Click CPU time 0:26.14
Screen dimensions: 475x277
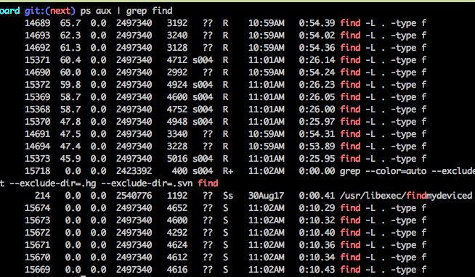(317, 60)
